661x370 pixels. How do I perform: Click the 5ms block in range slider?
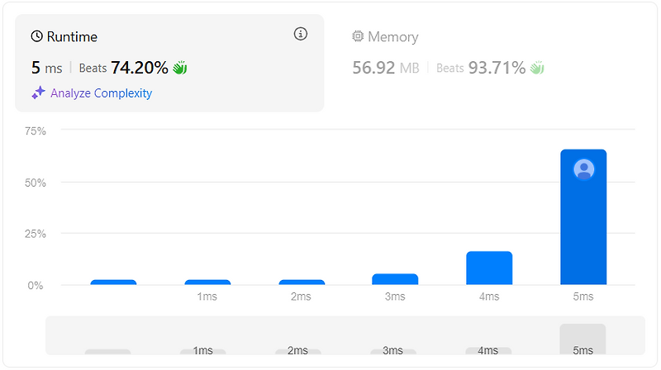coord(583,339)
